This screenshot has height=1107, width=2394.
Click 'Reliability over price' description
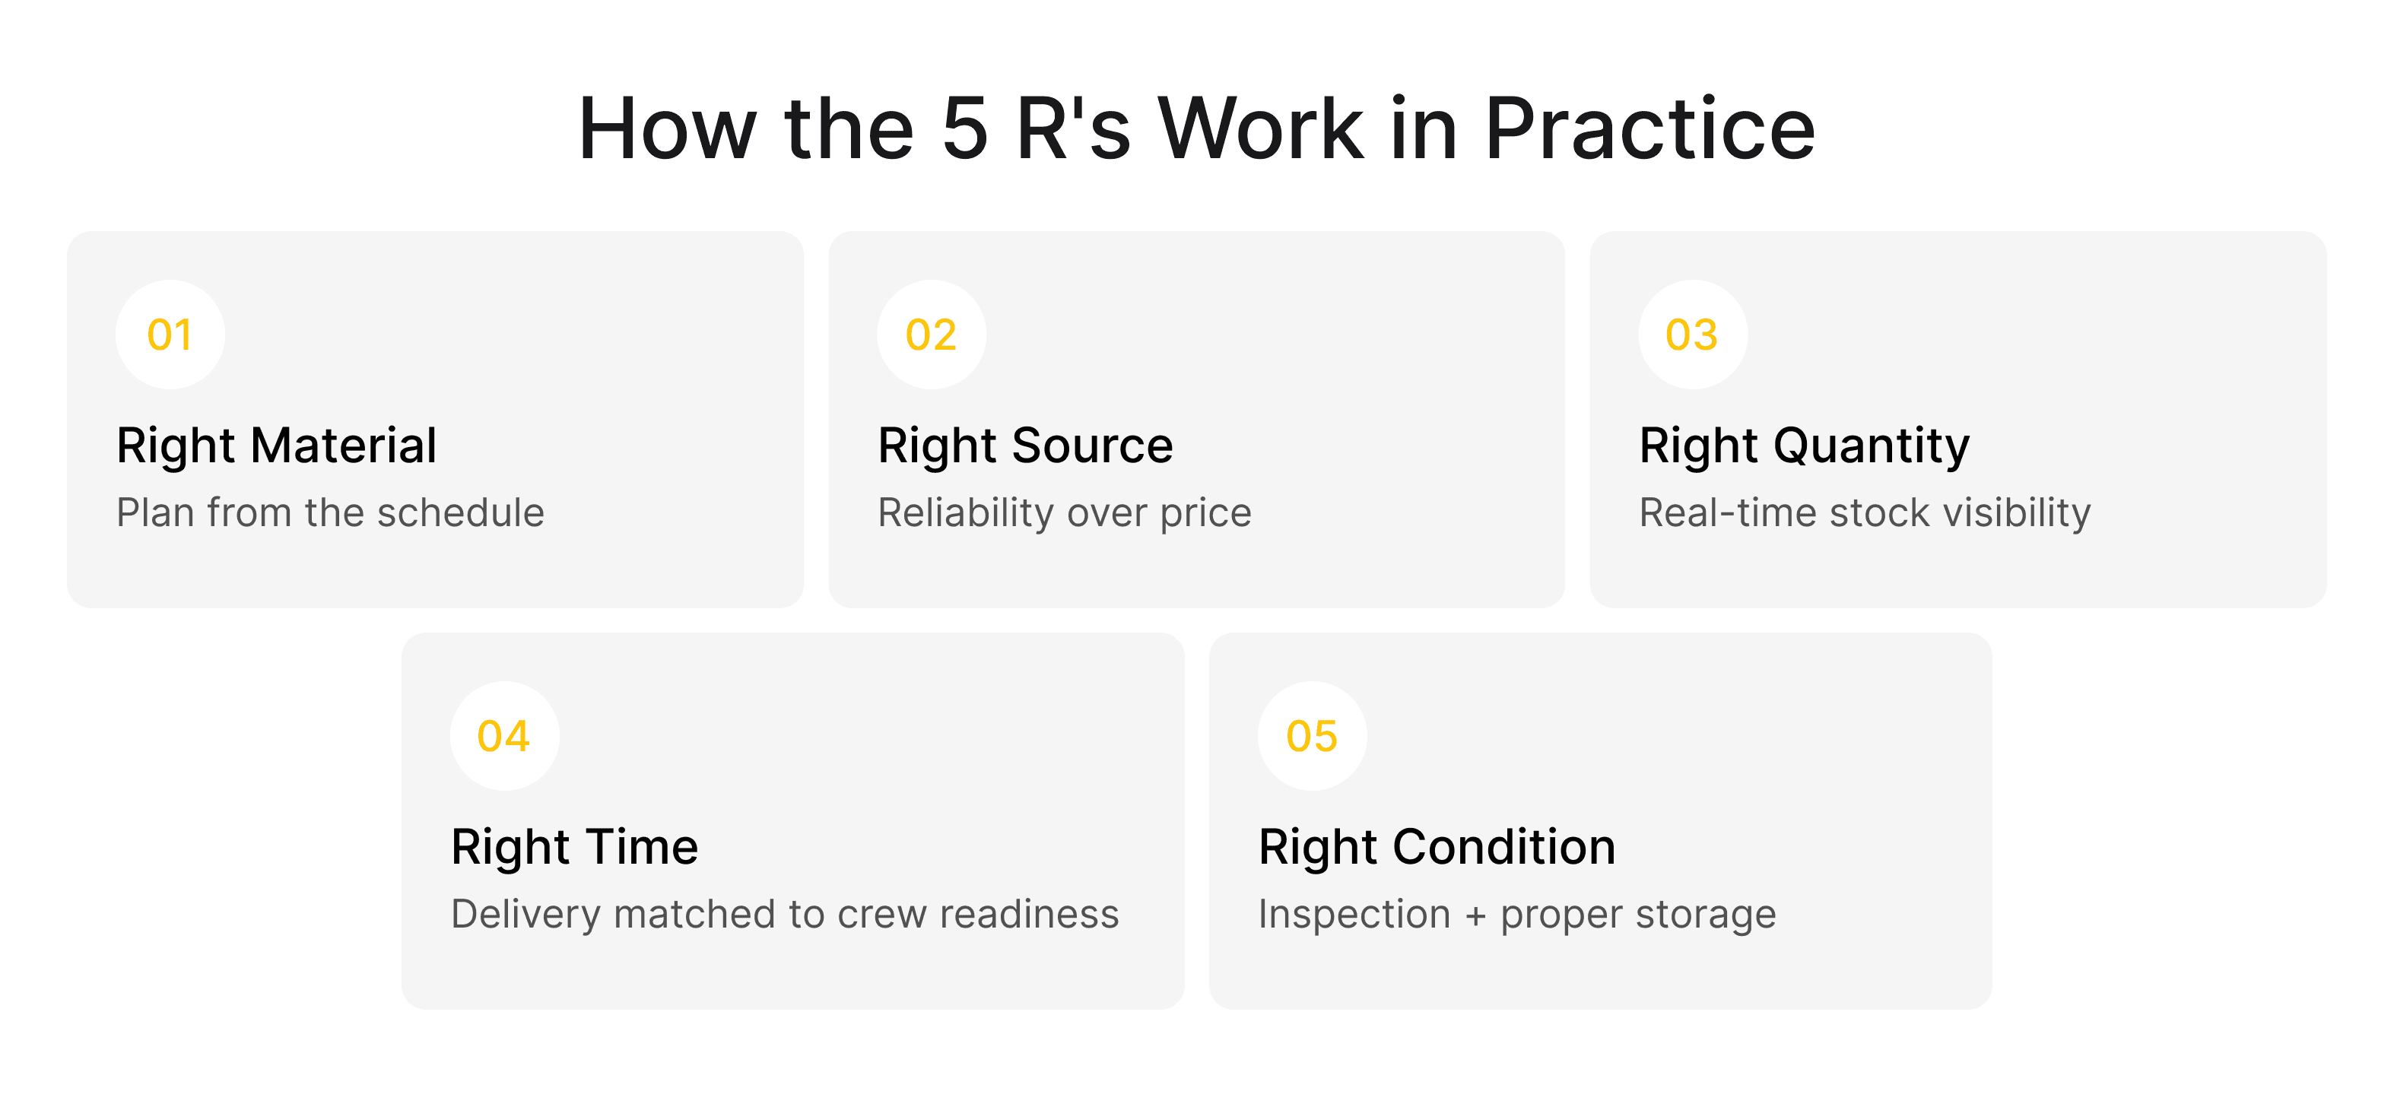(x=1065, y=513)
